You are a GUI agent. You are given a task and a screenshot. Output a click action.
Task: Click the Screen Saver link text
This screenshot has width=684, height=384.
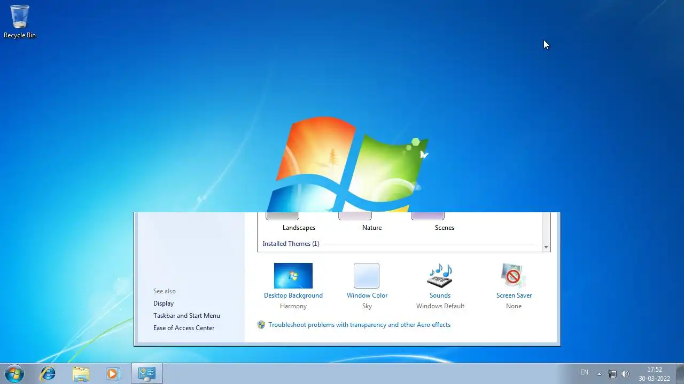(514, 295)
